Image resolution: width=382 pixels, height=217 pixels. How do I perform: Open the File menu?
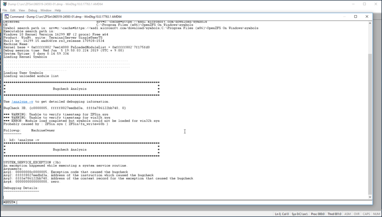(x=5, y=10)
